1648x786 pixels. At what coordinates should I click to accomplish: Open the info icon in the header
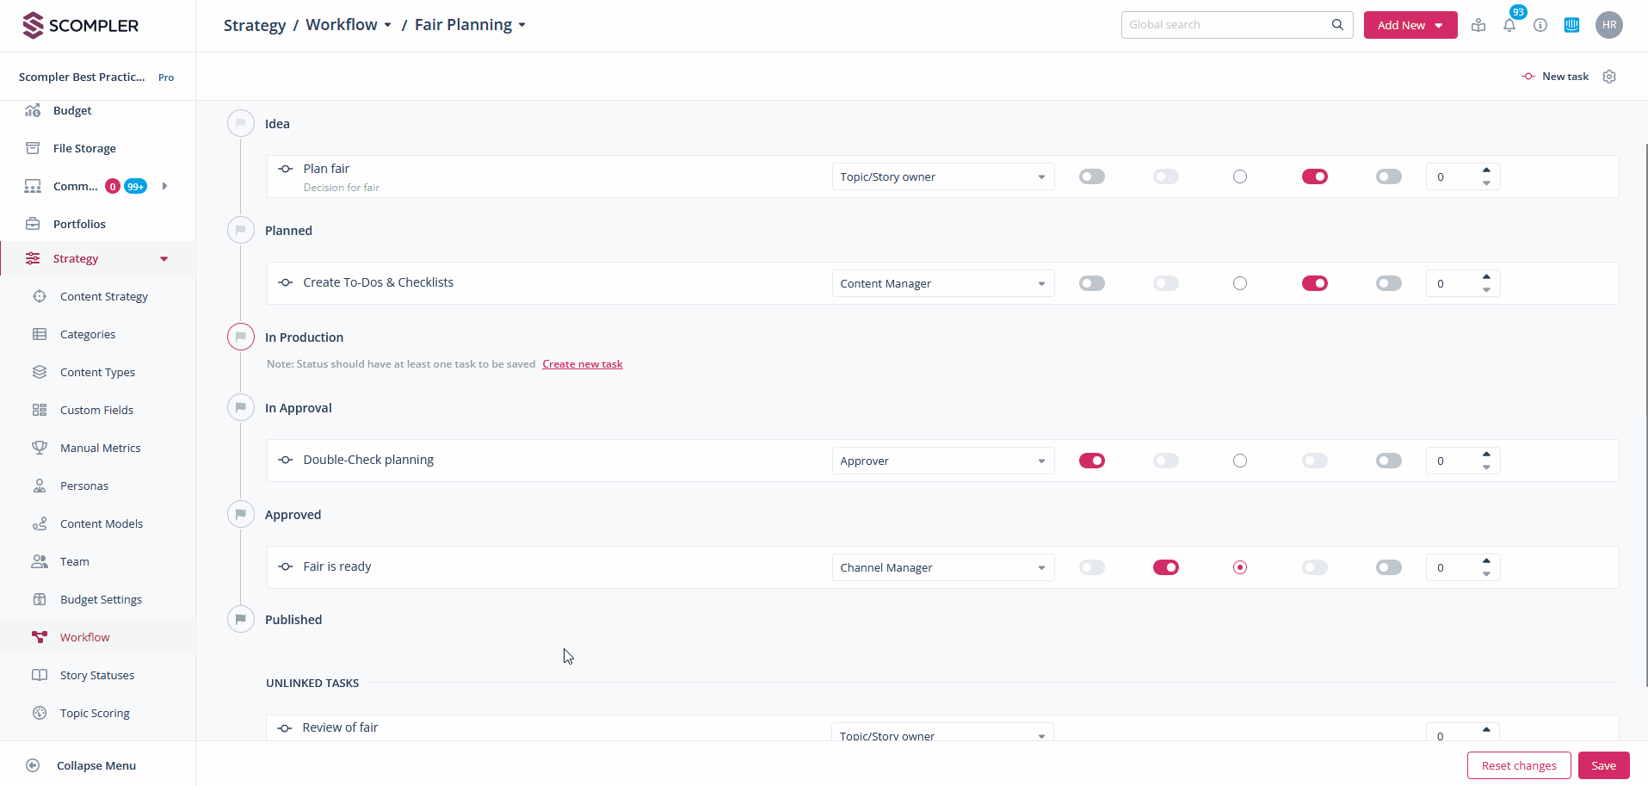point(1540,26)
